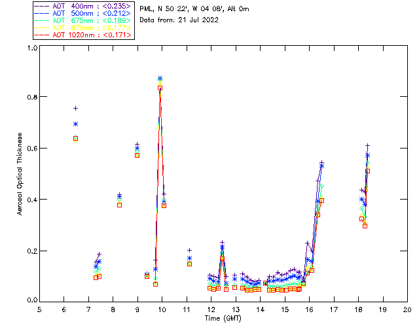Click the blue asterisk marker near 8:15 GMT
The width and height of the screenshot is (419, 335).
pos(119,197)
